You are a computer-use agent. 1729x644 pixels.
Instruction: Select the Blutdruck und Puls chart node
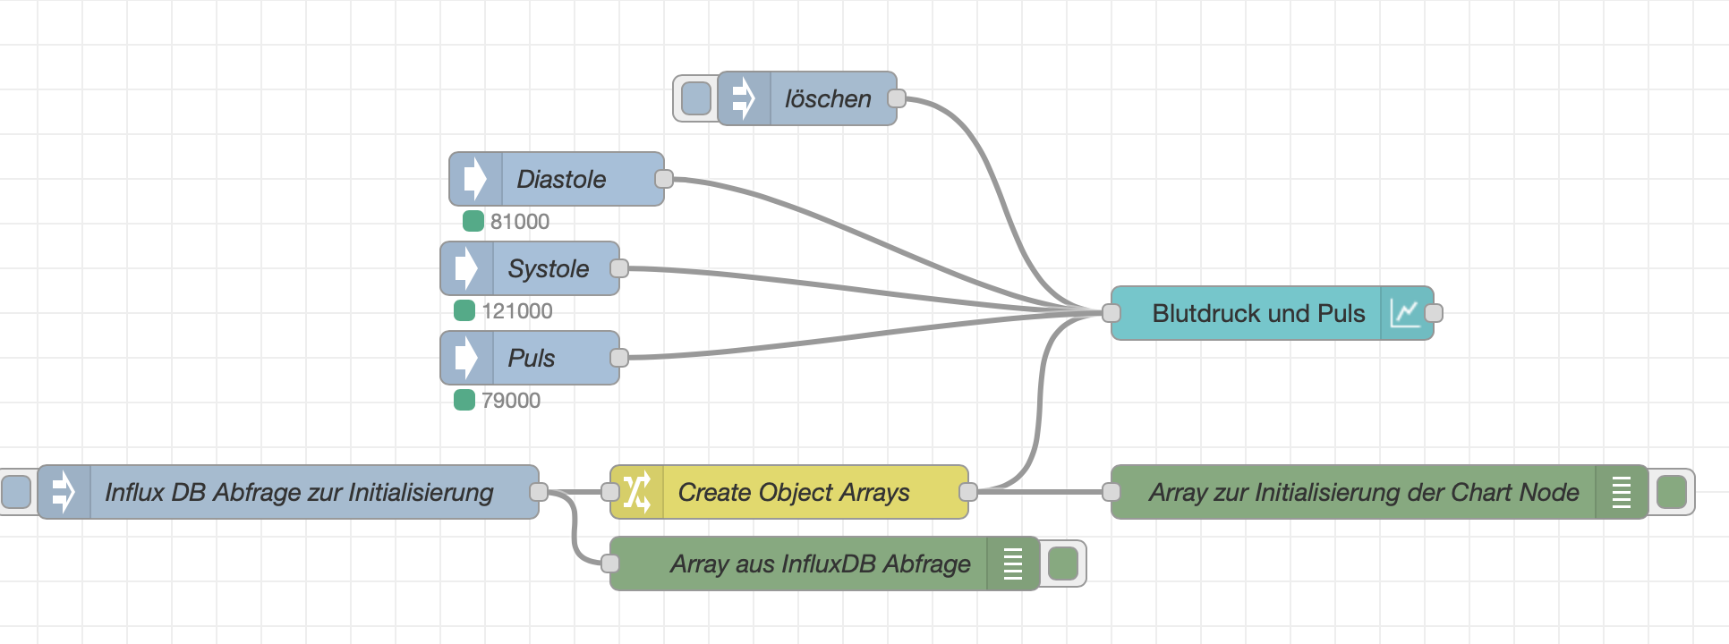pos(1272,313)
